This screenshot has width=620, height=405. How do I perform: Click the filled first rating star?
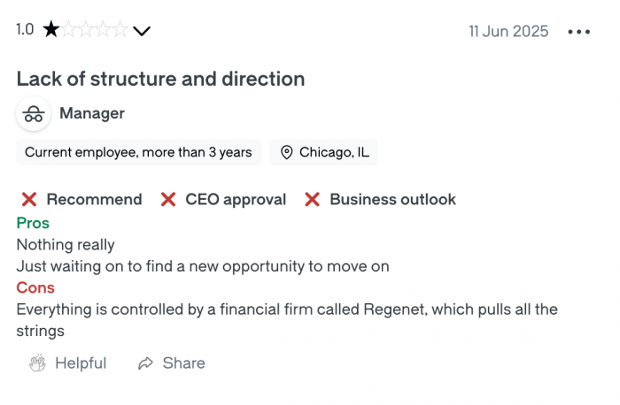coord(51,30)
